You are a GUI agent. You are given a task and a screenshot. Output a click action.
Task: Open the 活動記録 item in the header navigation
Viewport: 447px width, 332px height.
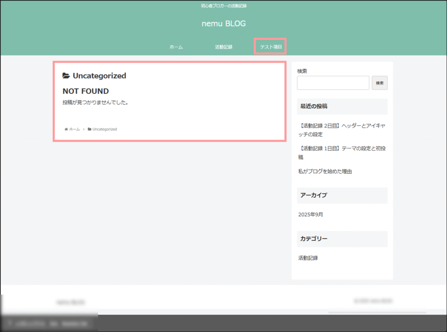pos(223,47)
